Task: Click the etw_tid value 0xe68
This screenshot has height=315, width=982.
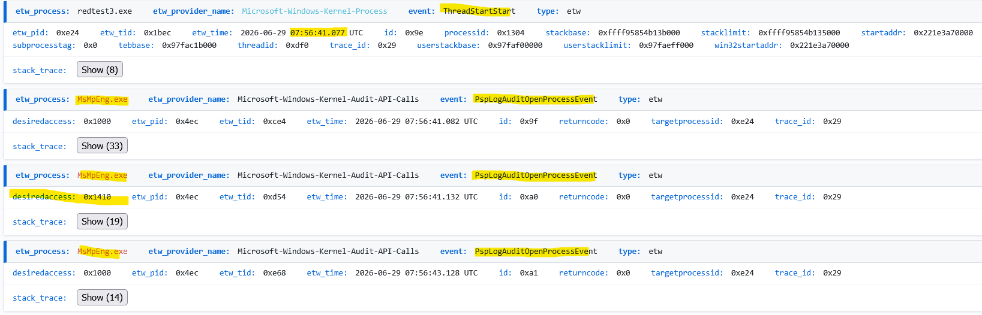Action: click(274, 273)
